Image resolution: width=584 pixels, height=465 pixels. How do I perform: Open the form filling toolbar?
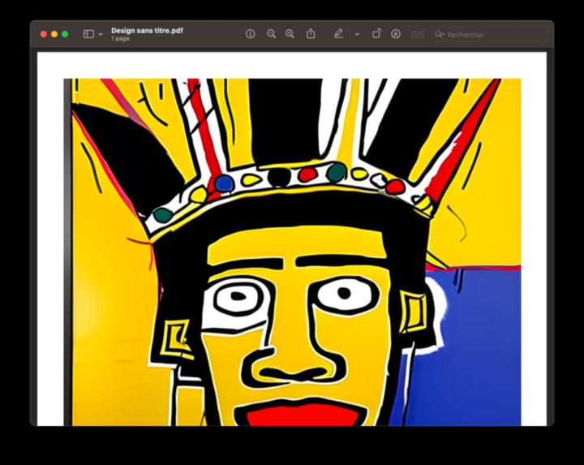click(x=418, y=34)
